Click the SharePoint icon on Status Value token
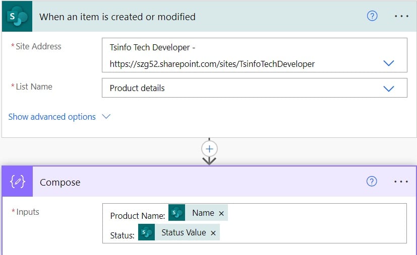 click(x=147, y=232)
